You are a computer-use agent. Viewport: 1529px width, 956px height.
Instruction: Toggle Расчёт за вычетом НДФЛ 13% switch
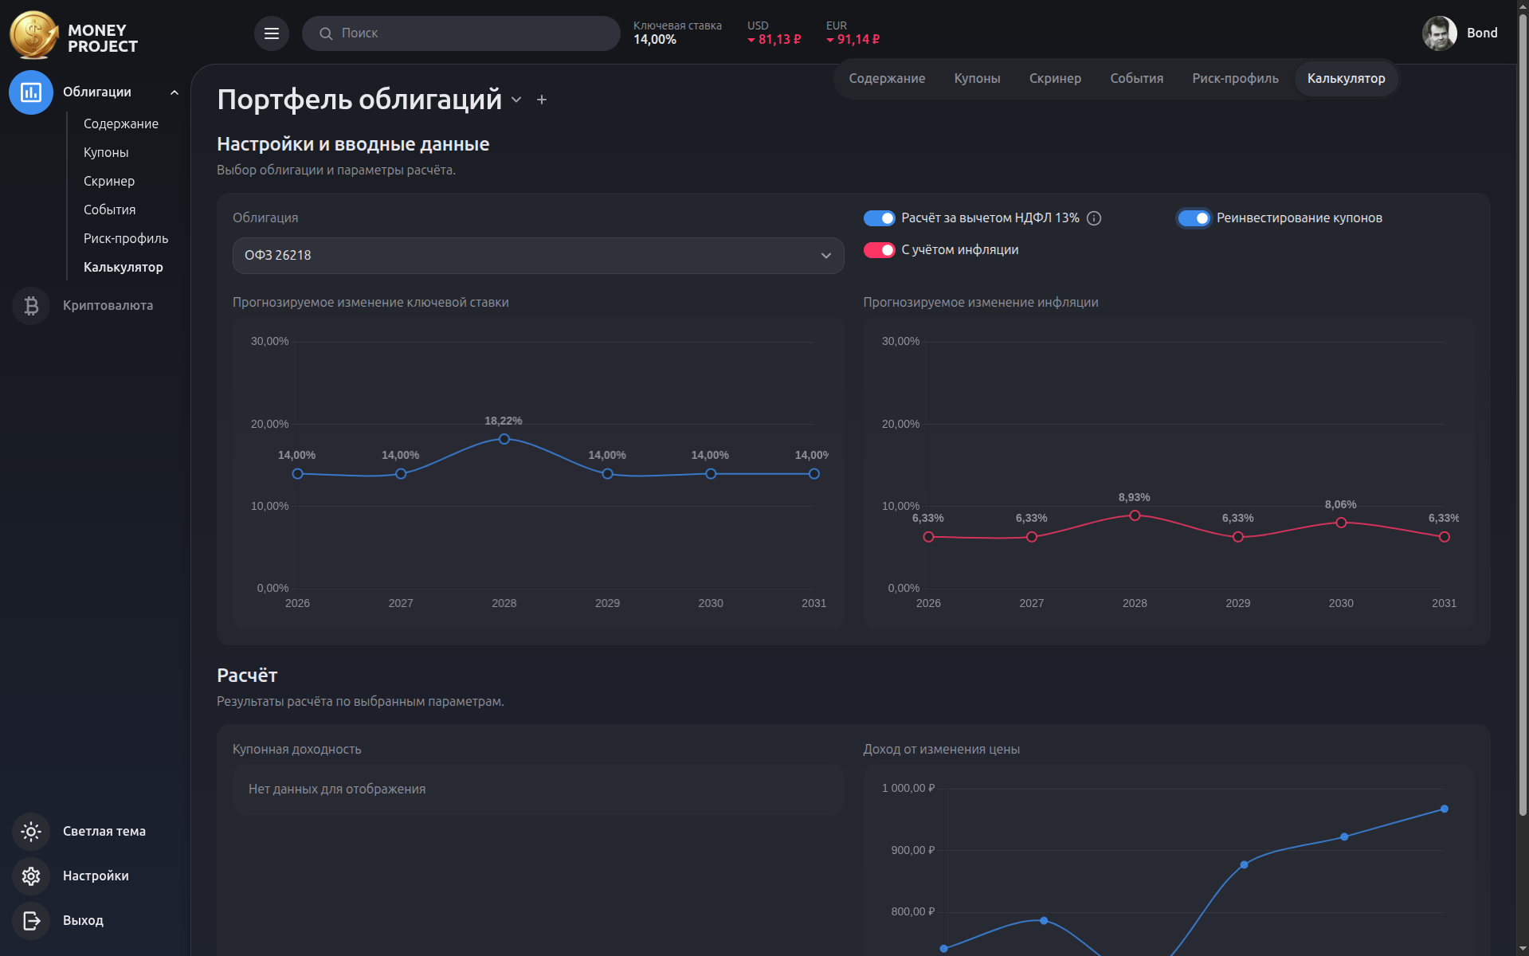coord(879,218)
